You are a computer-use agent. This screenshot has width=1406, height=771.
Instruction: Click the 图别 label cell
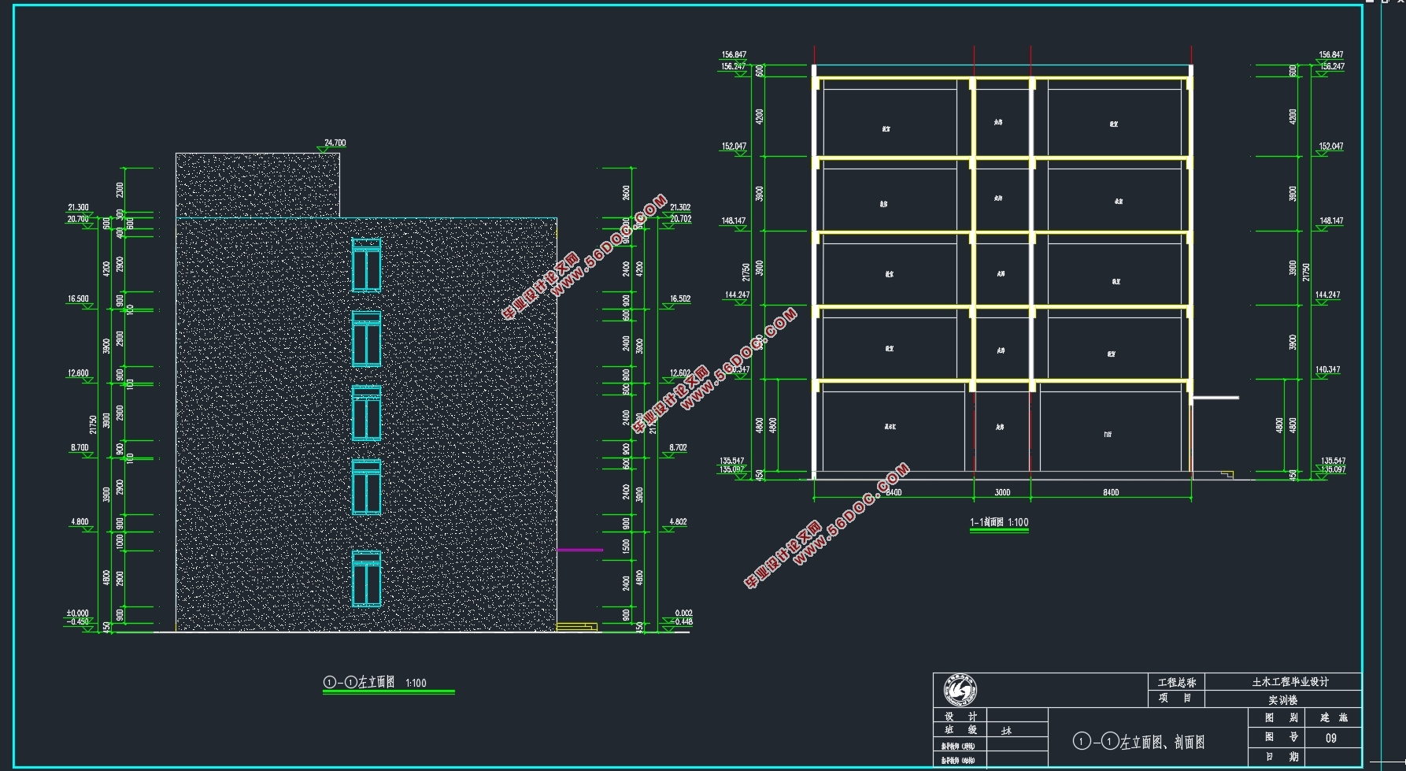pyautogui.click(x=1277, y=717)
